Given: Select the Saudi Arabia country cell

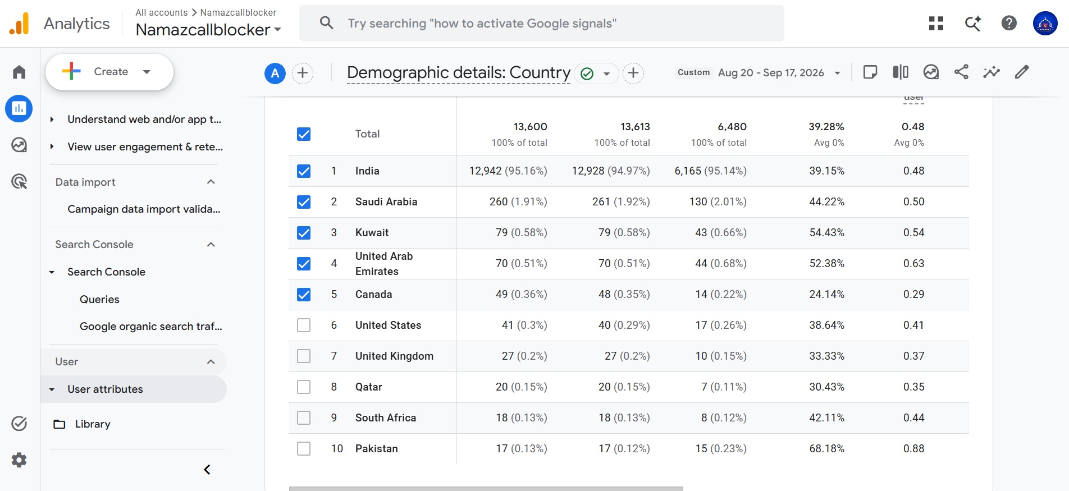Looking at the screenshot, I should 386,202.
